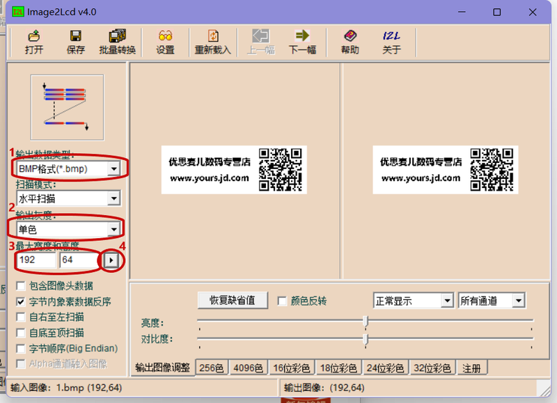This screenshot has width=557, height=403.
Task: Enable 颜色反转 color invert checkbox
Action: tap(282, 301)
